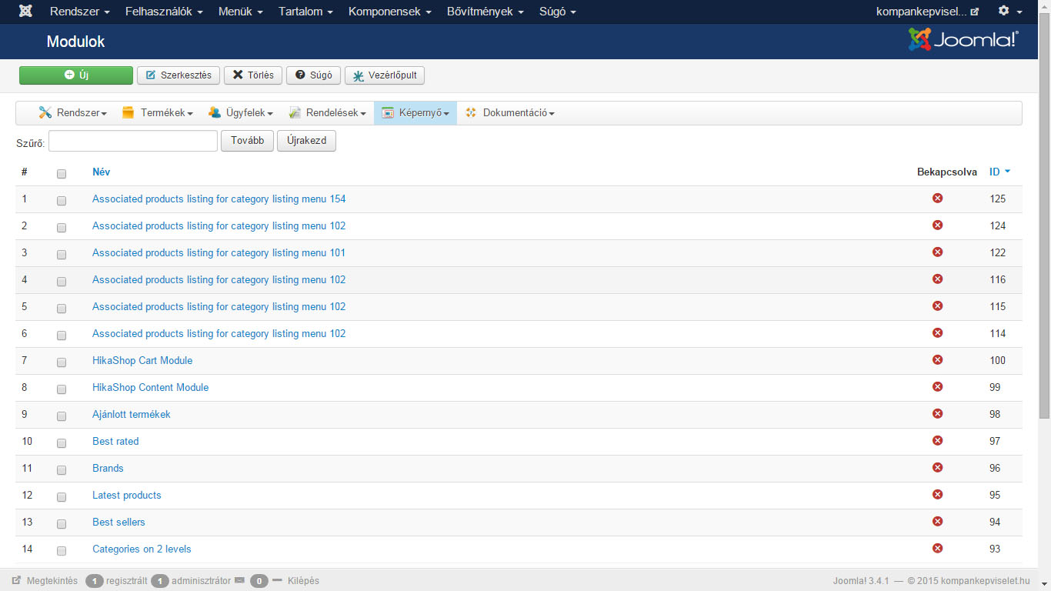This screenshot has width=1051, height=591.
Task: Tick the HikaShop Cart Module checkbox
Action: (x=62, y=362)
